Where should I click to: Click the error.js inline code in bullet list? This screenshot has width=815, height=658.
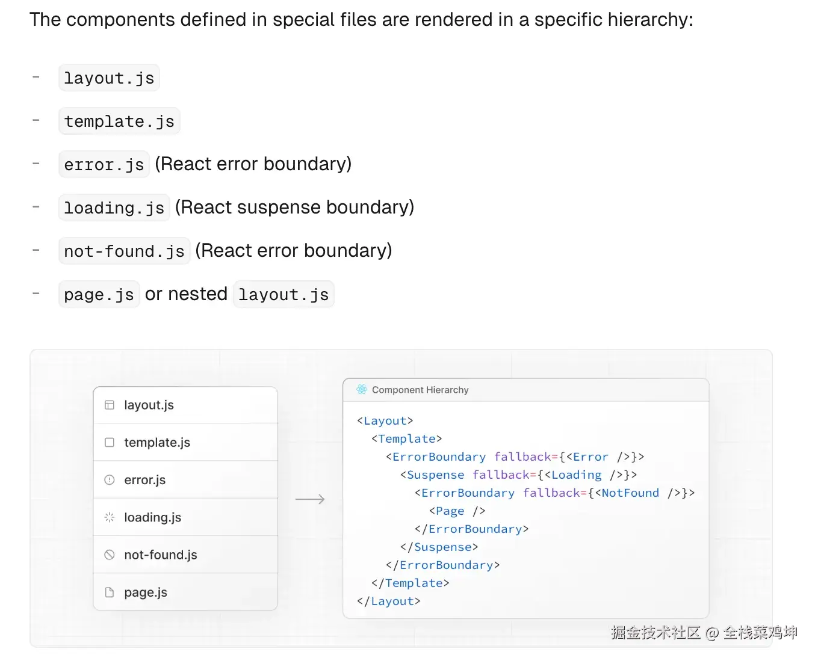click(x=104, y=165)
